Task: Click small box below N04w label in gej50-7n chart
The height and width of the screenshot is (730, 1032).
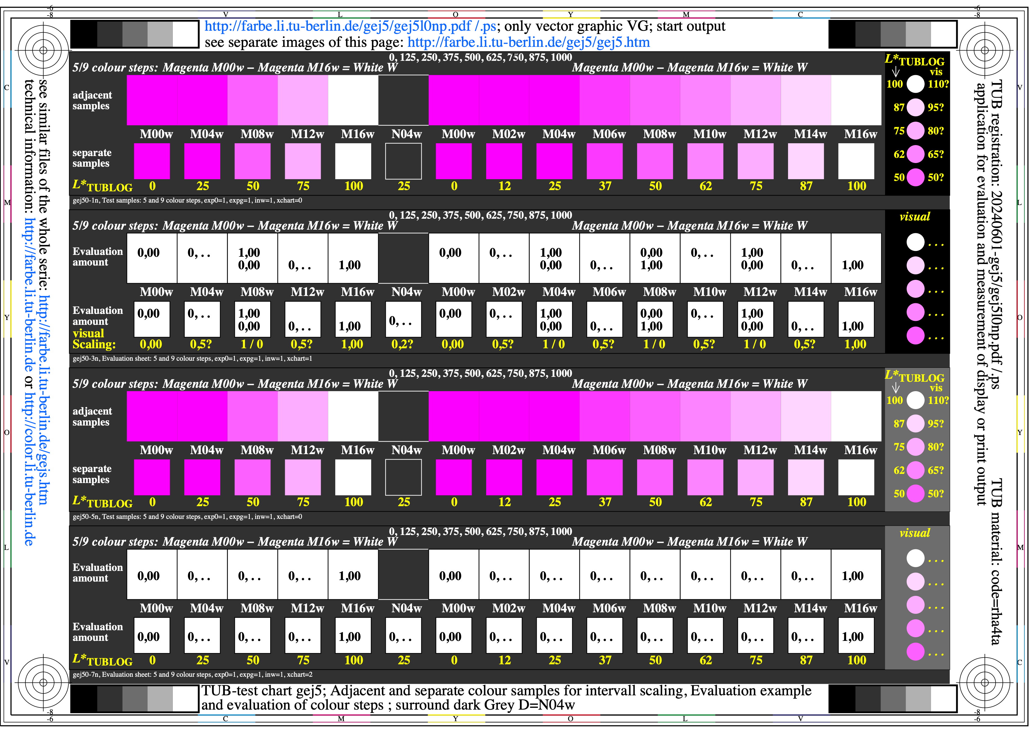Action: [403, 636]
